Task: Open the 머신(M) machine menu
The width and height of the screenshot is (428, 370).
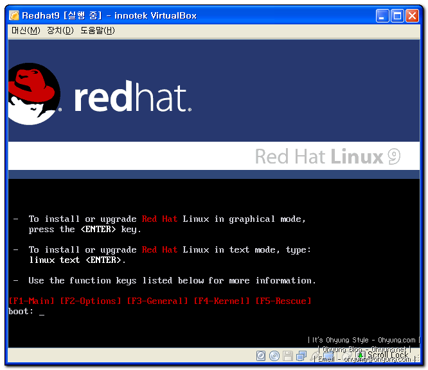Action: [x=26, y=30]
